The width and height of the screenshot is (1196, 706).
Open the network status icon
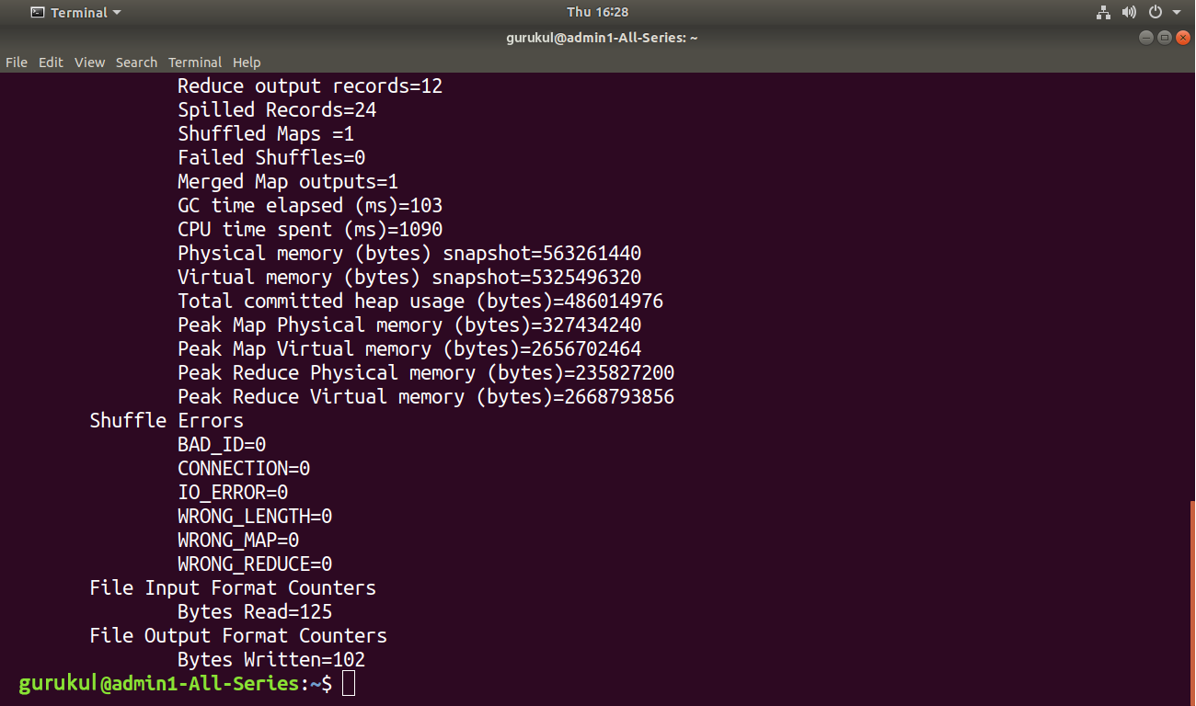(x=1104, y=13)
